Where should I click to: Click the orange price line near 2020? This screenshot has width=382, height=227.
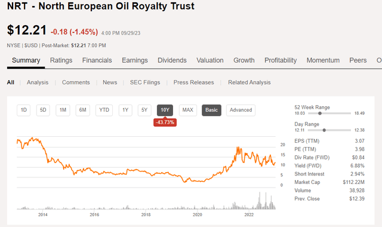point(198,181)
